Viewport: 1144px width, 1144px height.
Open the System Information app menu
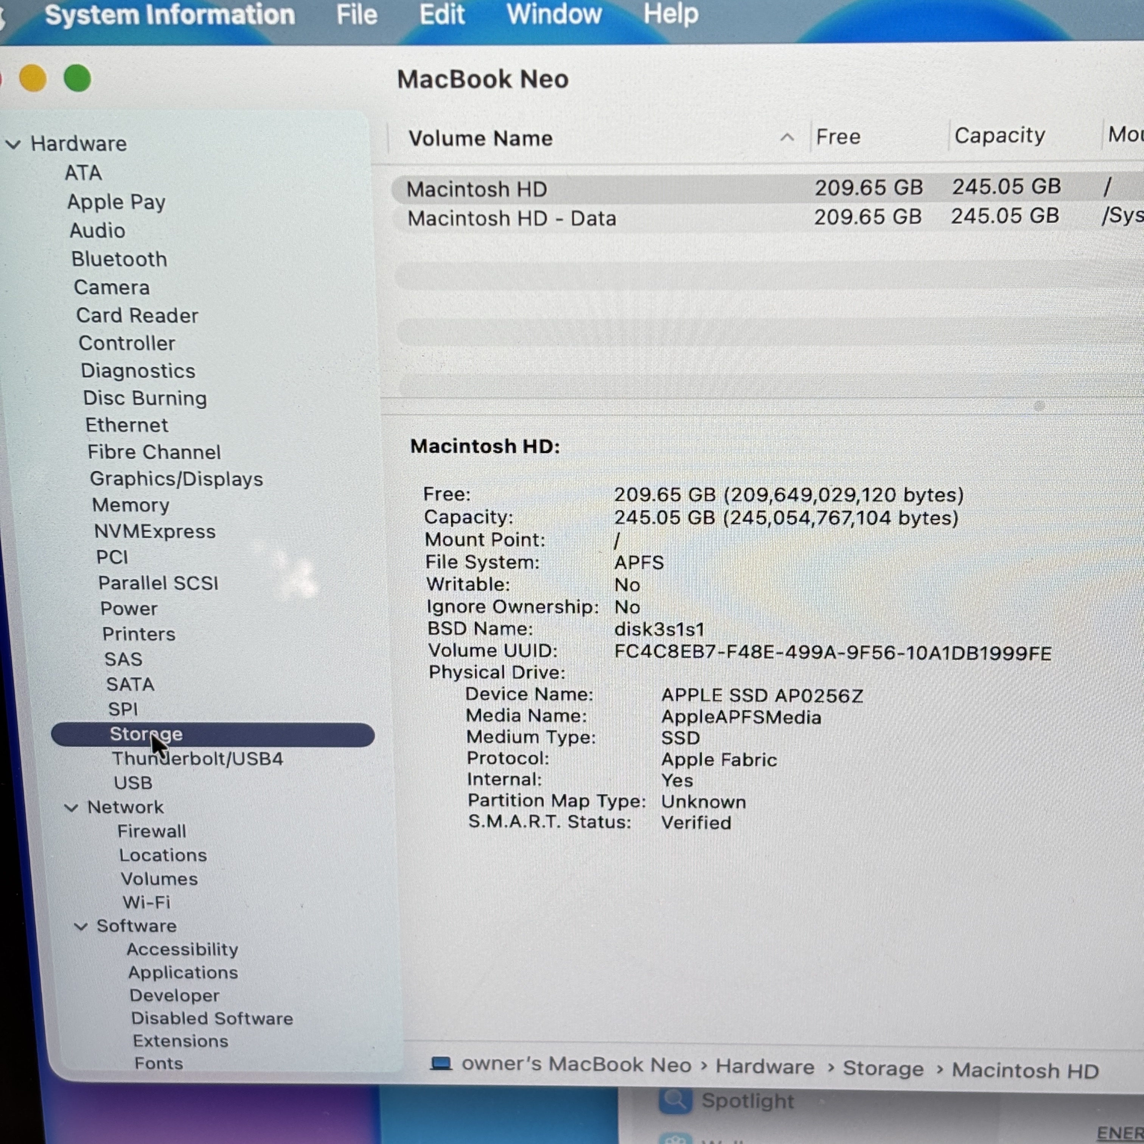click(x=170, y=15)
